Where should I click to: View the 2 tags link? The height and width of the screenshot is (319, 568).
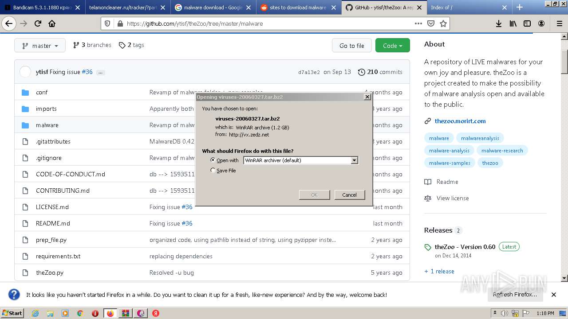(131, 45)
